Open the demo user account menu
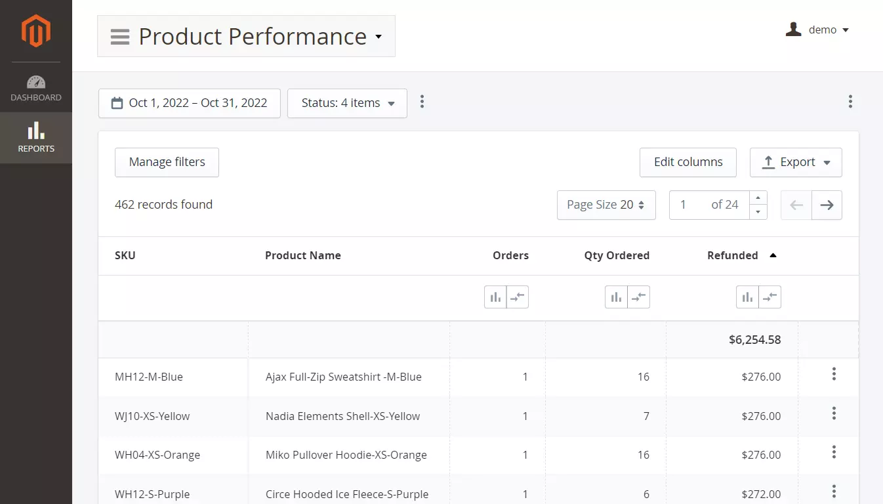This screenshot has height=504, width=883. click(x=818, y=30)
